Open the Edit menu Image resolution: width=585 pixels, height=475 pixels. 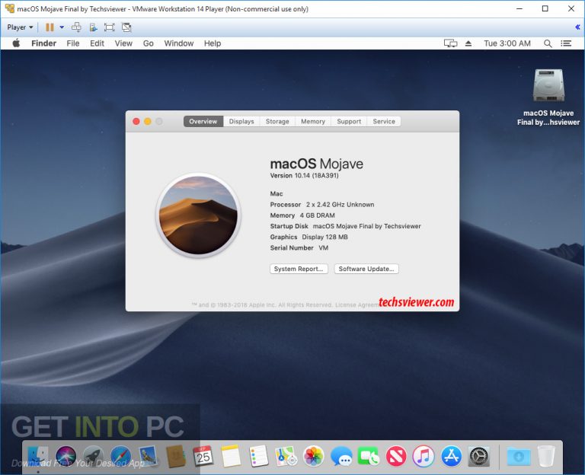pyautogui.click(x=97, y=43)
